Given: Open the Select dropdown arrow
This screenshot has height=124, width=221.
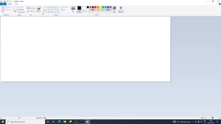Looking at the screenshot, I should (15, 12).
